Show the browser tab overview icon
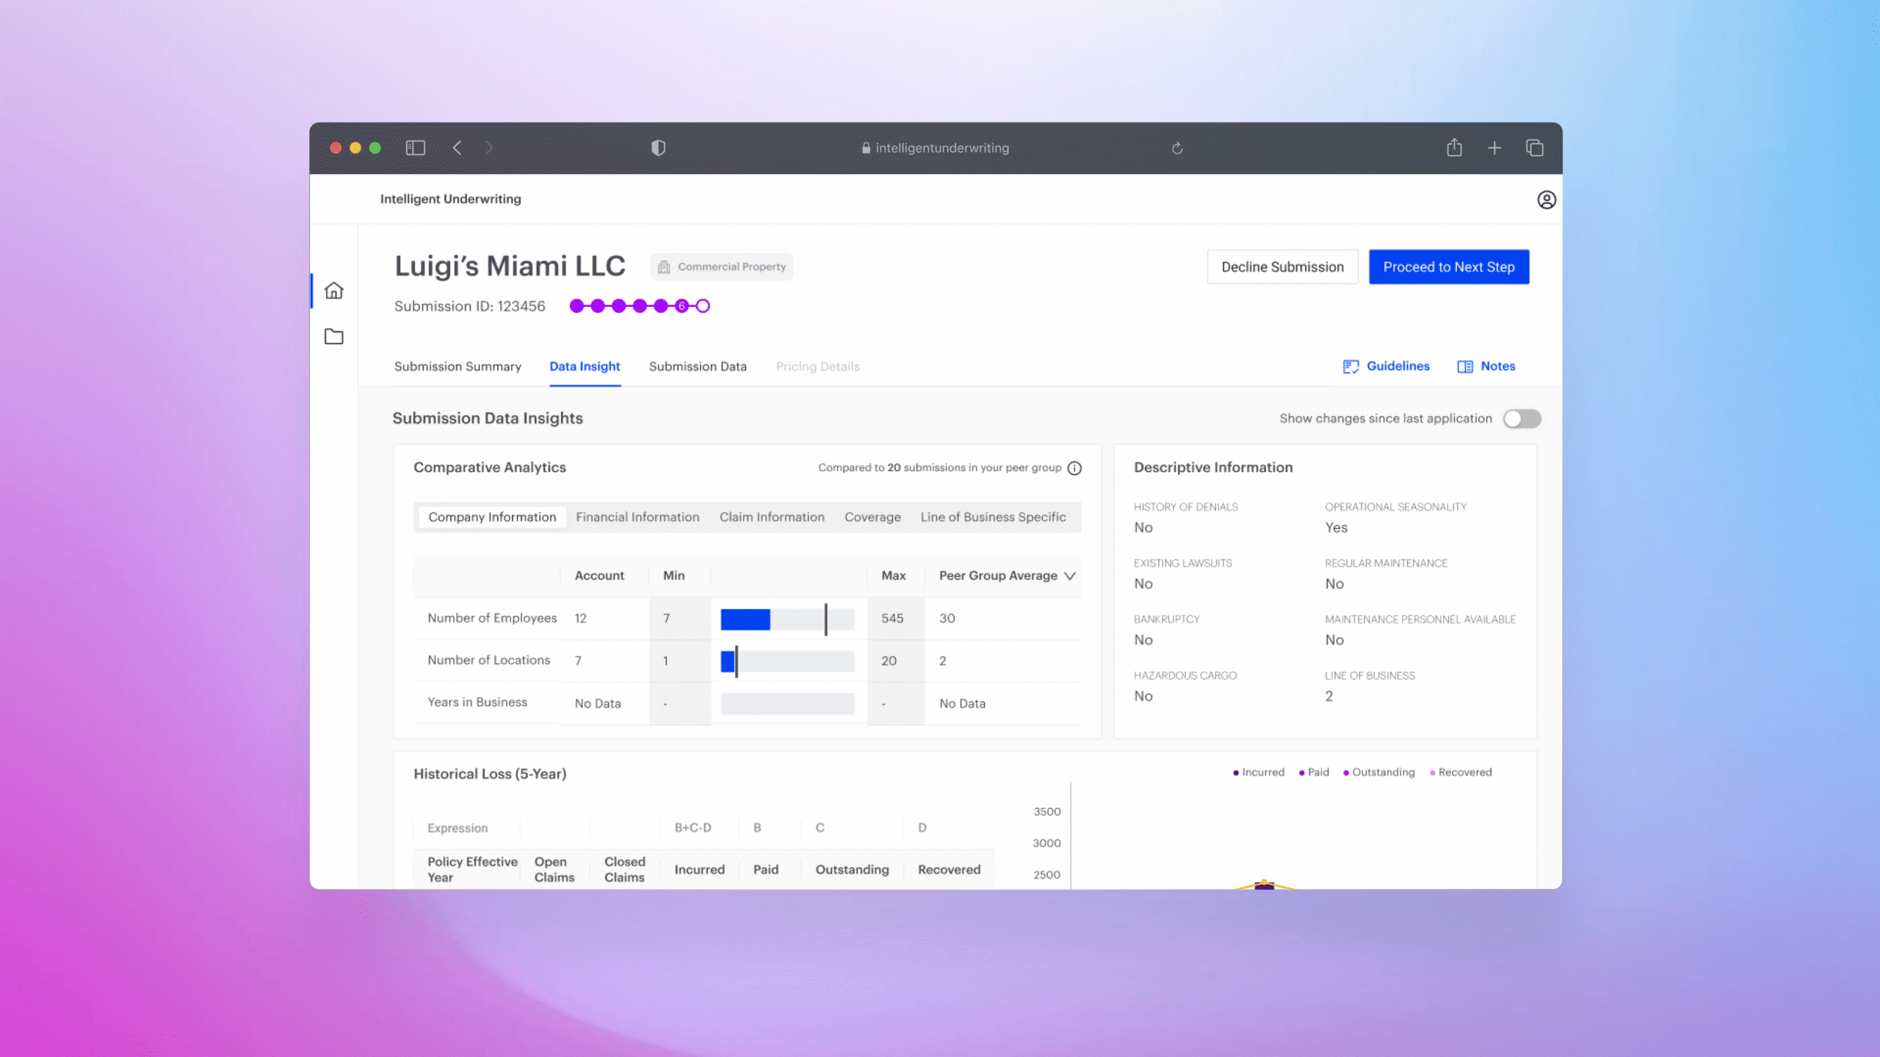Viewport: 1880px width, 1057px height. (x=1535, y=148)
